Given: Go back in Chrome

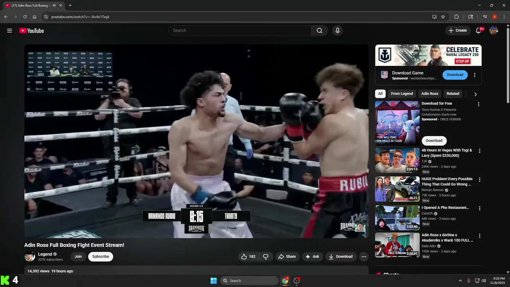Looking at the screenshot, I should click(x=6, y=17).
